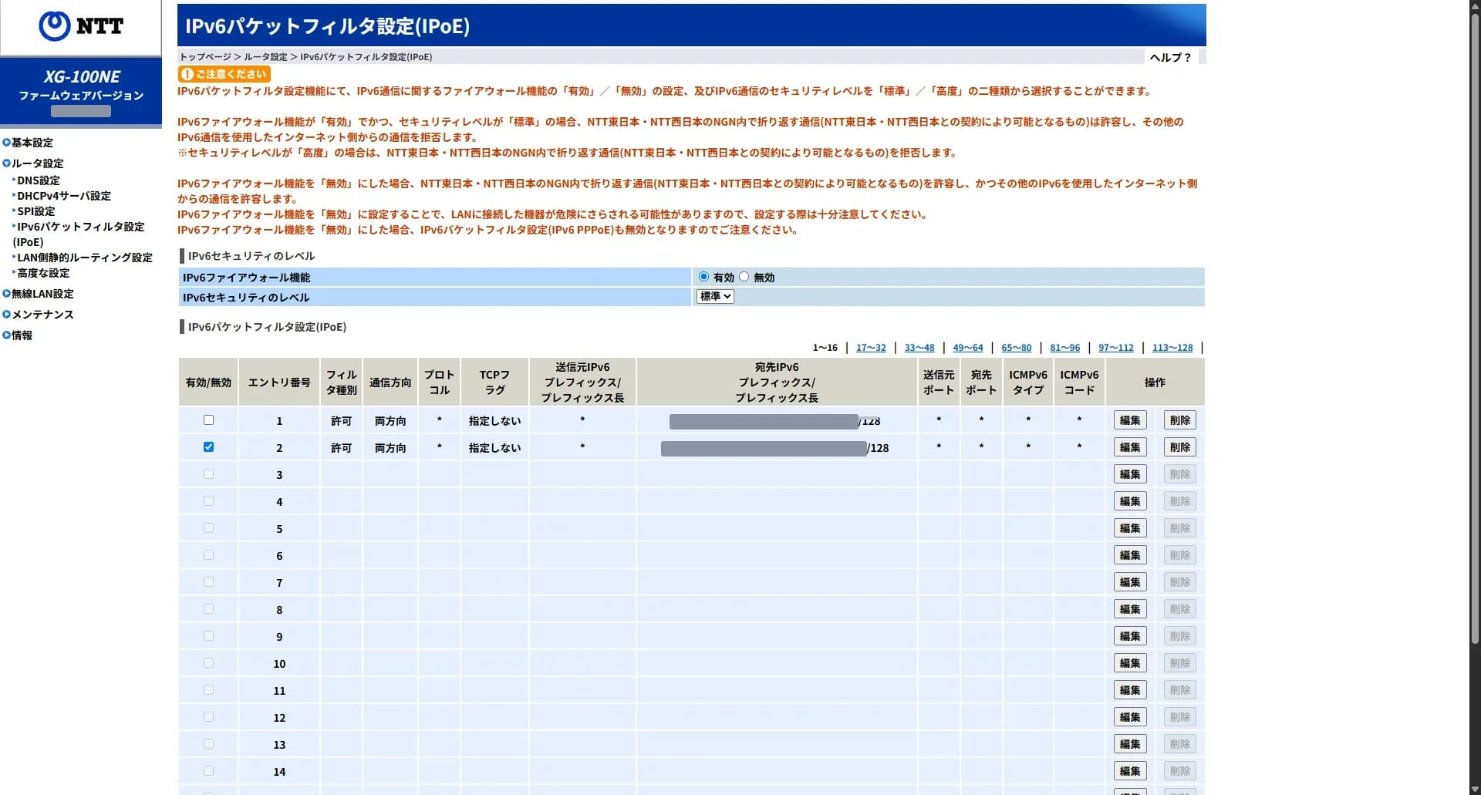This screenshot has height=795, width=1481.
Task: Disable the filter entry 2 checkbox
Action: (208, 447)
